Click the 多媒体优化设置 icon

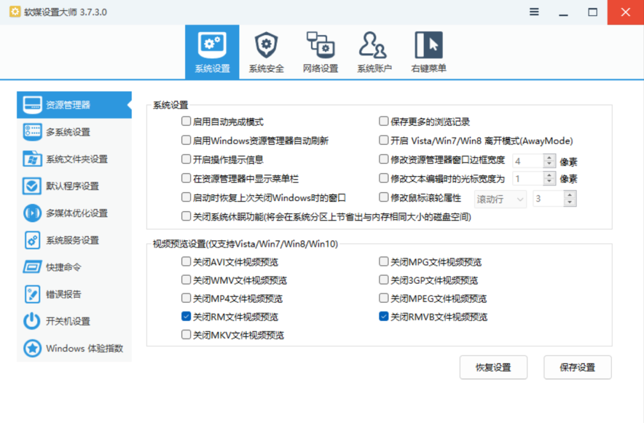[32, 213]
